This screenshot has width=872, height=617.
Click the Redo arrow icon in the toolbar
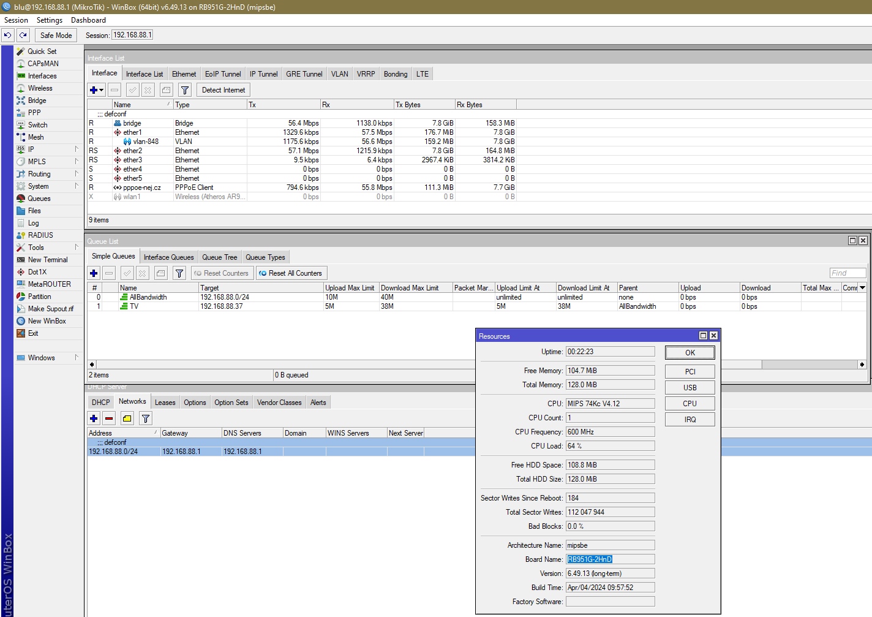pos(23,36)
